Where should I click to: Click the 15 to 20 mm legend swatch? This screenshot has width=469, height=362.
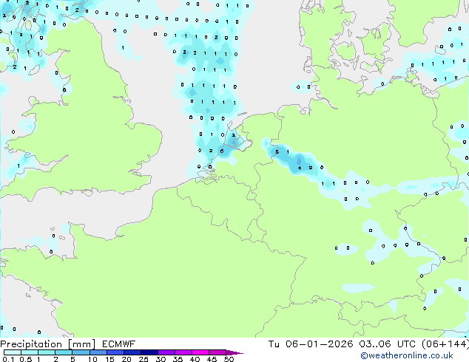[x=115, y=352]
